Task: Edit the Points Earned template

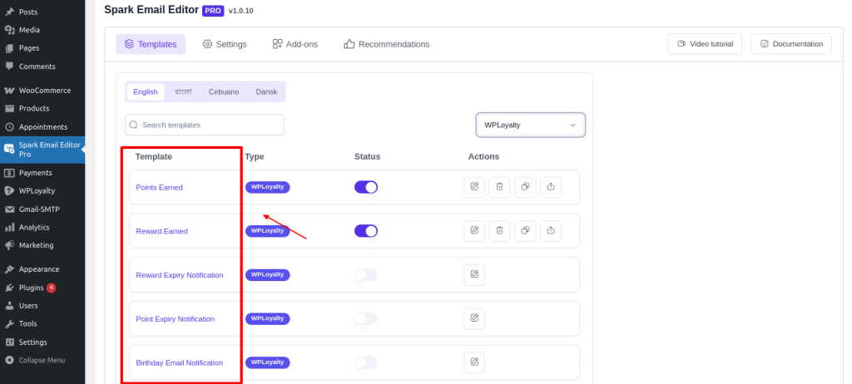Action: click(473, 187)
